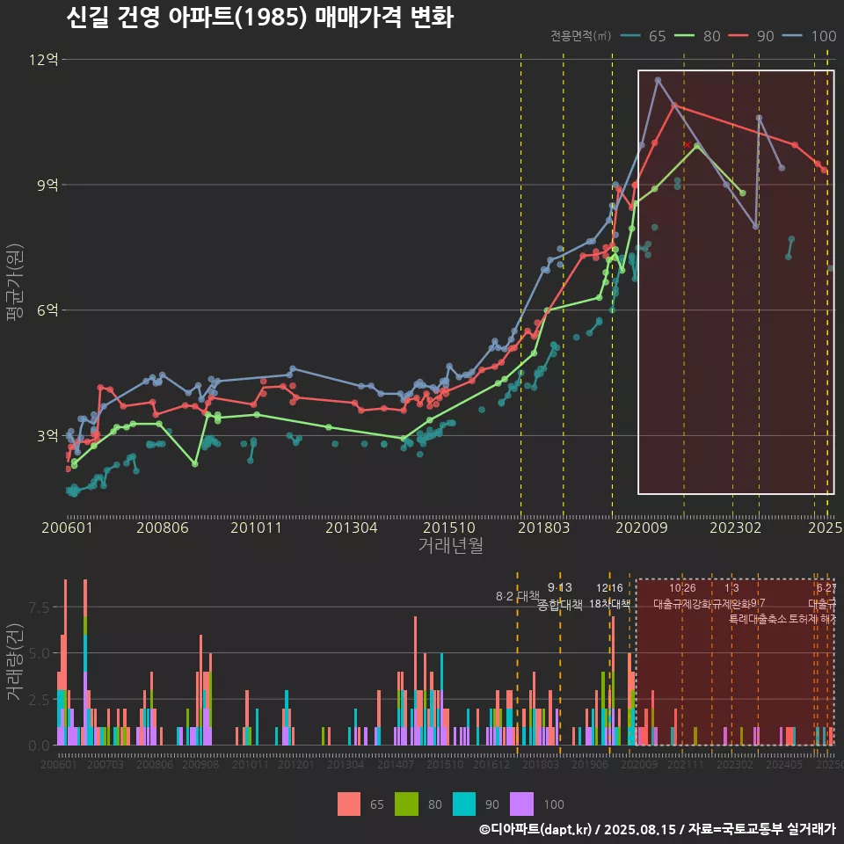
Task: Click 200601 on the price chart x-axis
Action: 68,527
